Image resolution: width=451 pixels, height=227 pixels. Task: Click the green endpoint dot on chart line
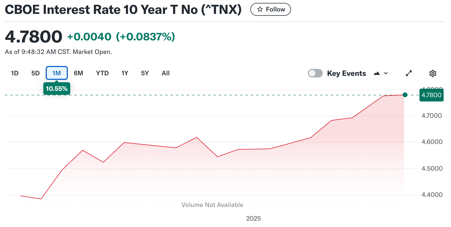tap(405, 95)
